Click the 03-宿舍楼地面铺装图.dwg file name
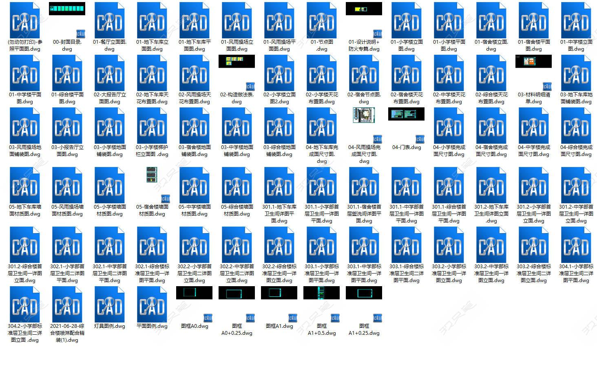The width and height of the screenshot is (597, 367). pyautogui.click(x=194, y=151)
